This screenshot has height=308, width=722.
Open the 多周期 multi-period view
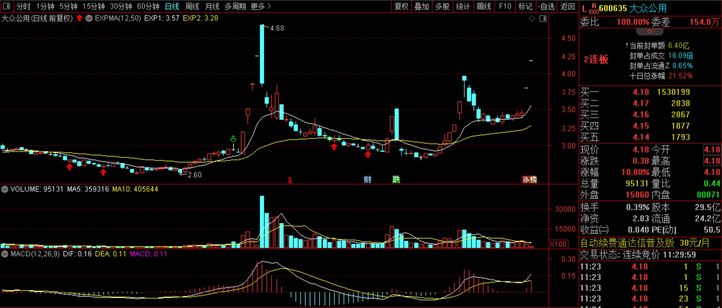point(235,6)
